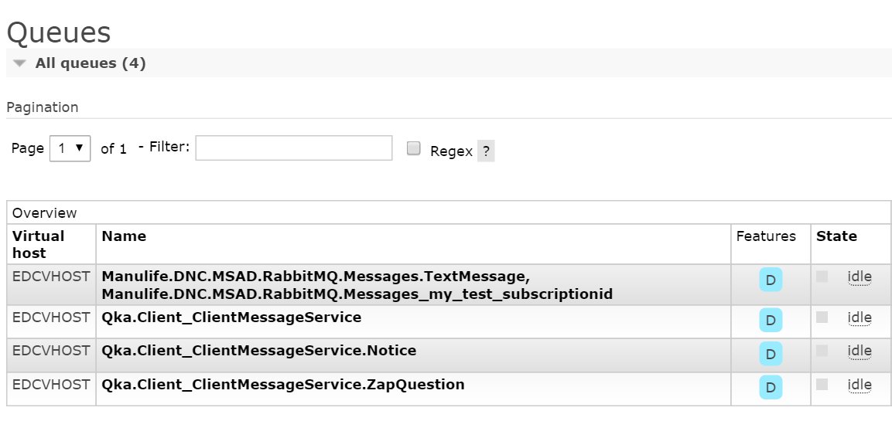Click the D feature badge for ClientMessageService.Notice
892x421 pixels.
click(770, 354)
